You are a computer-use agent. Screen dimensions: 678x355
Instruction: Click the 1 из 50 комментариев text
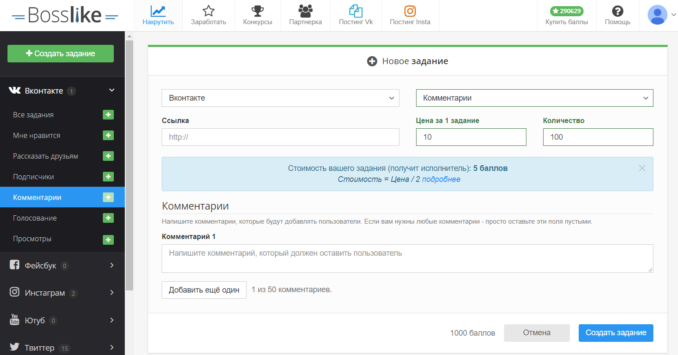[x=291, y=290]
